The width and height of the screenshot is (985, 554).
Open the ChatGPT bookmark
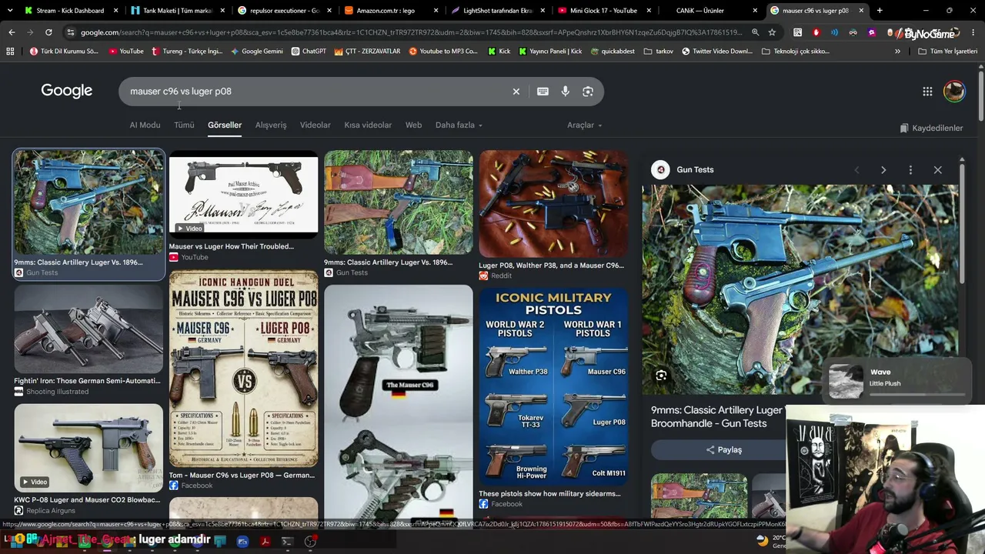tap(309, 51)
